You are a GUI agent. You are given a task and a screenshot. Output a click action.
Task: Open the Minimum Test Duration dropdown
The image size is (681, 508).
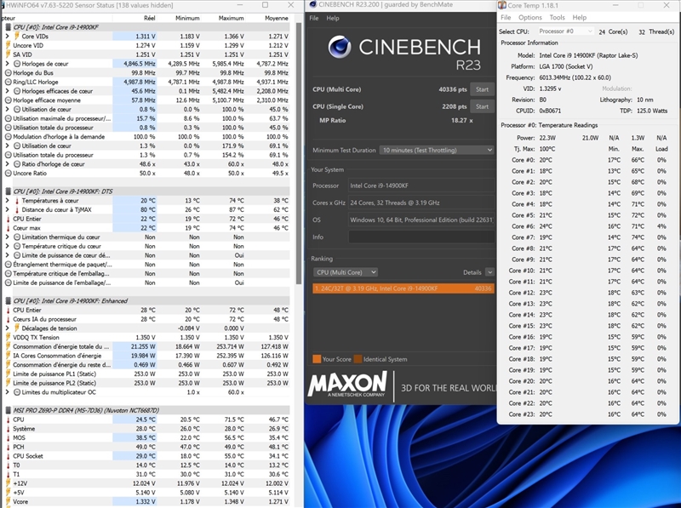(437, 150)
